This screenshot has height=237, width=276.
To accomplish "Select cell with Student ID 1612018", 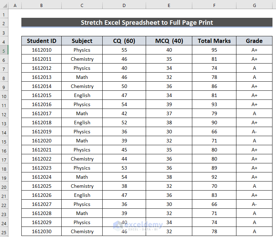I will point(42,123).
